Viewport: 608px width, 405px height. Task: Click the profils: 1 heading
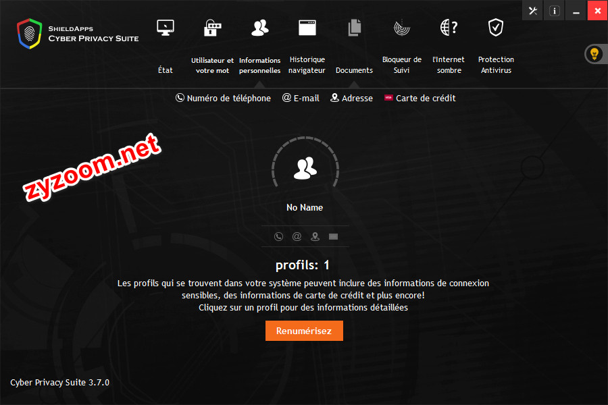[303, 265]
